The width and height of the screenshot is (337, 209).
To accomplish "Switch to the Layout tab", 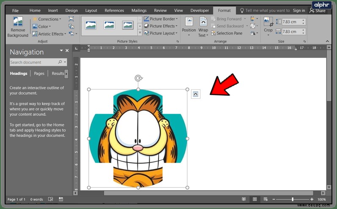I will coord(91,11).
